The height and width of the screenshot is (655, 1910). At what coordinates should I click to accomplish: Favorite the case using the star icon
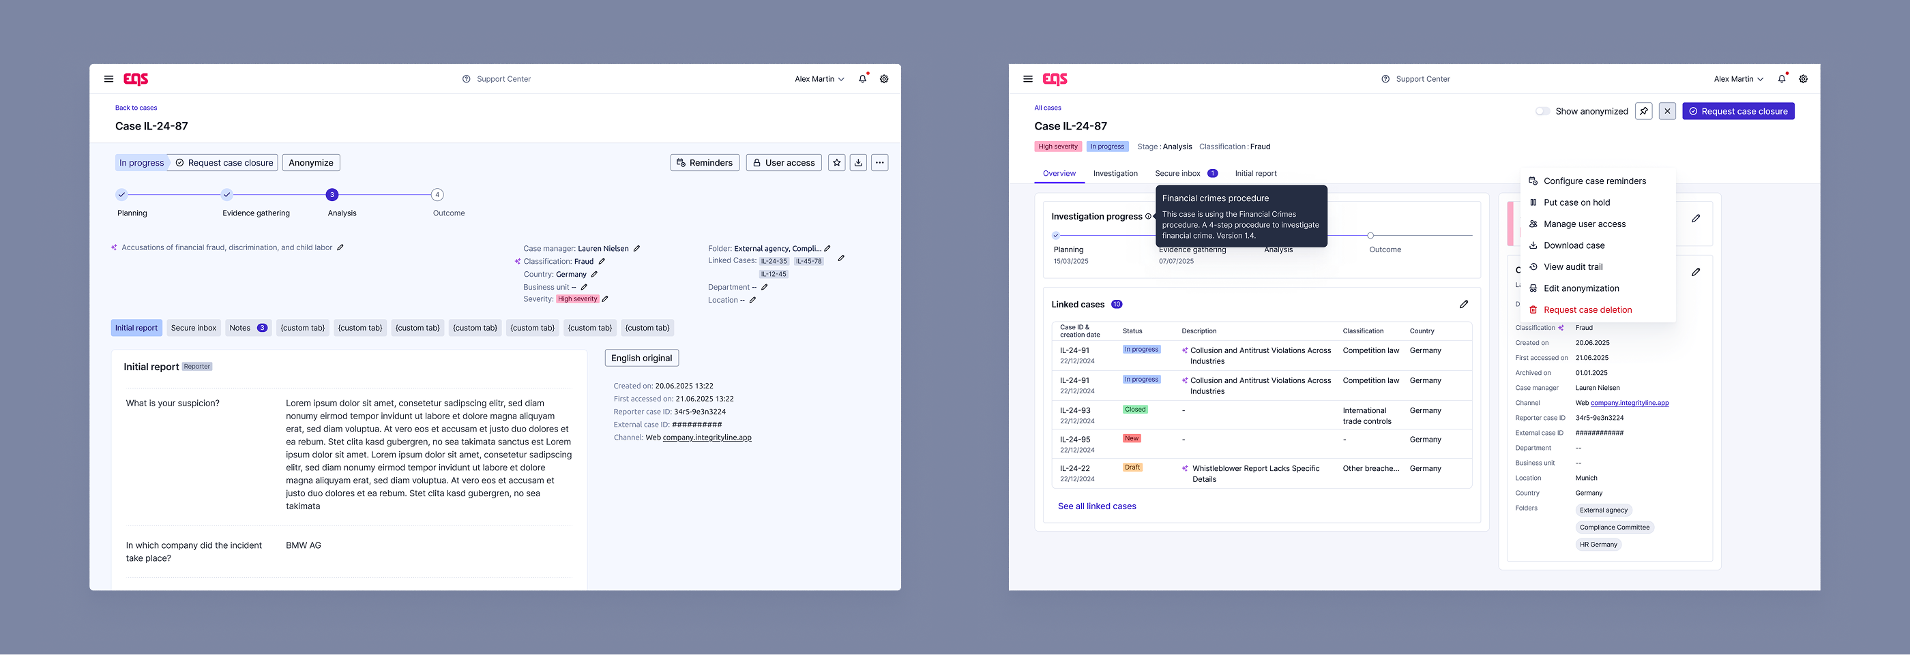coord(837,162)
